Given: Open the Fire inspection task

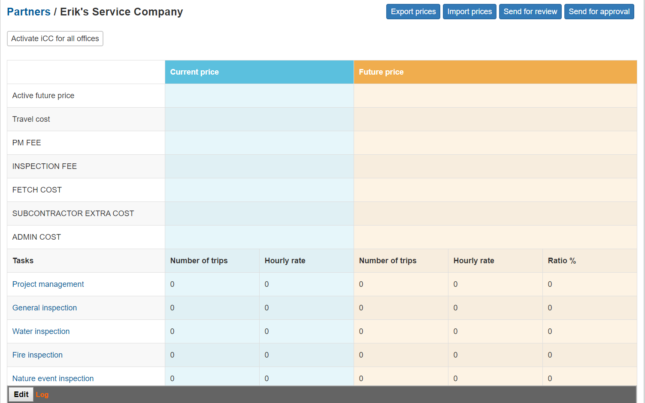Looking at the screenshot, I should tap(37, 355).
